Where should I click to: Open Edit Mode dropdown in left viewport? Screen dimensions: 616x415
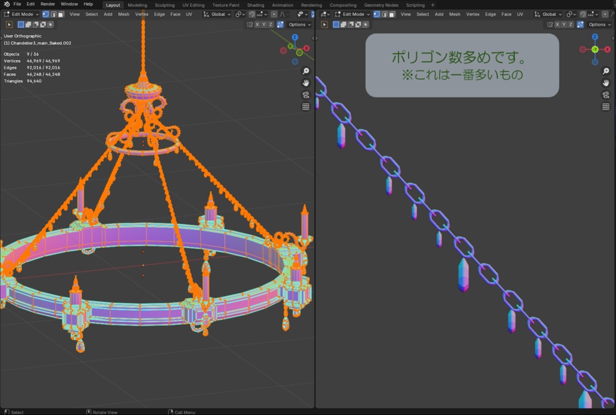(22, 14)
